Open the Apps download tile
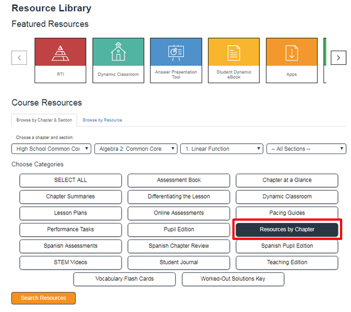351x312 pixels. pyautogui.click(x=292, y=60)
